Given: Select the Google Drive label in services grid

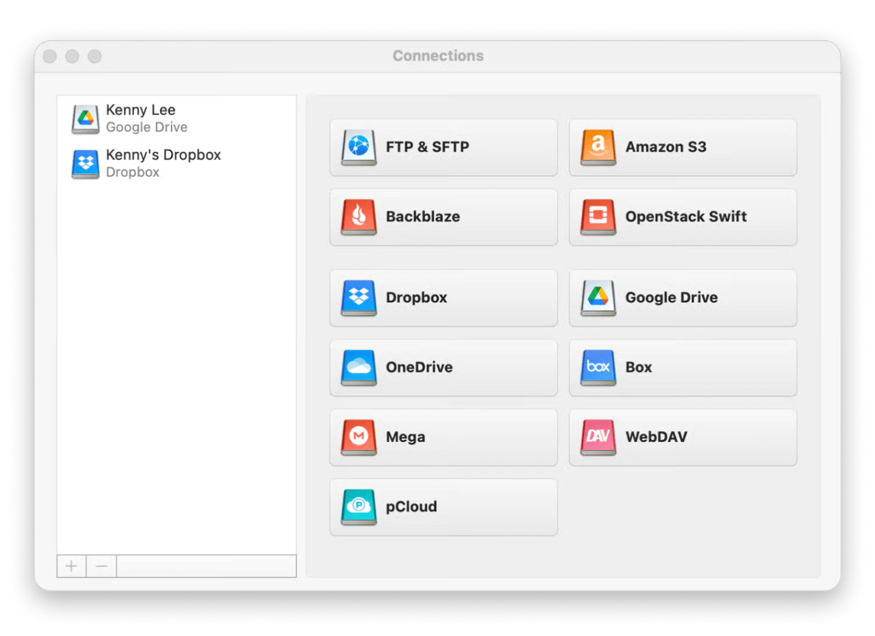Looking at the screenshot, I should click(671, 297).
